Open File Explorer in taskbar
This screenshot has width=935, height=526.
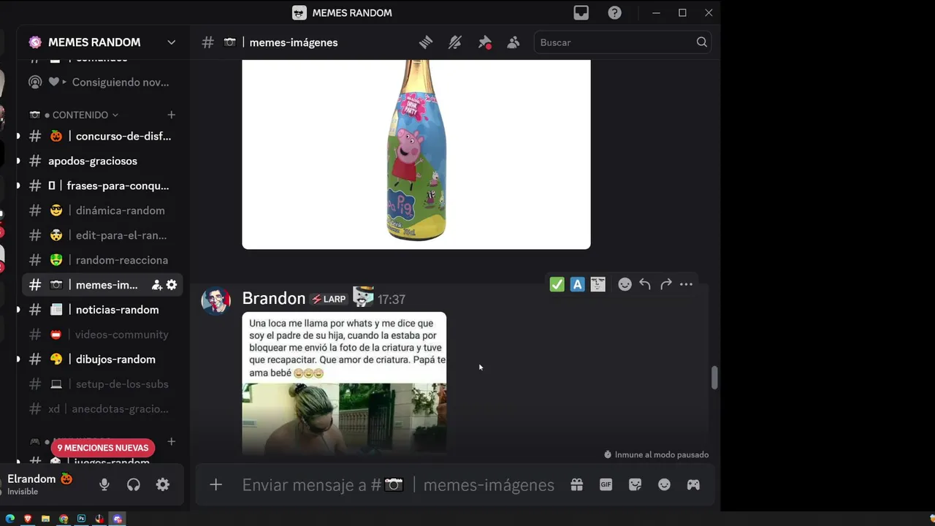pyautogui.click(x=45, y=519)
